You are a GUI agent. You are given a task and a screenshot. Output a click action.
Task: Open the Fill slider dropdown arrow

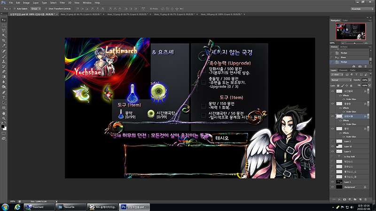(x=370, y=86)
